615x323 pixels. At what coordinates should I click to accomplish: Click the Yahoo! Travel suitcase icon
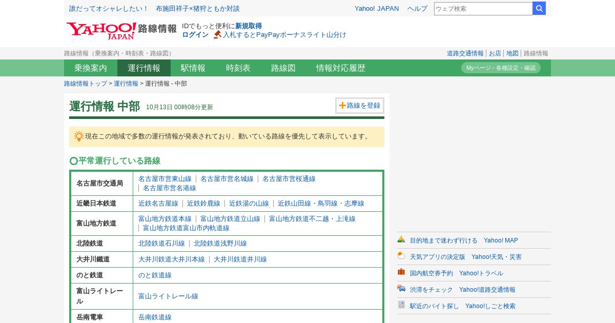(401, 272)
